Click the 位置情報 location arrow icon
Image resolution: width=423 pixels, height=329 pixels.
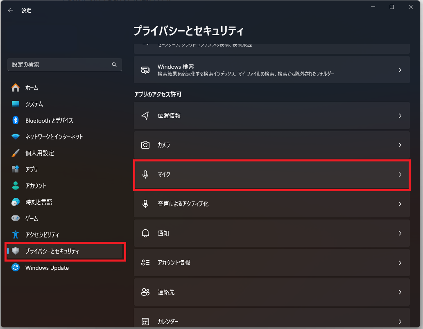pyautogui.click(x=145, y=116)
